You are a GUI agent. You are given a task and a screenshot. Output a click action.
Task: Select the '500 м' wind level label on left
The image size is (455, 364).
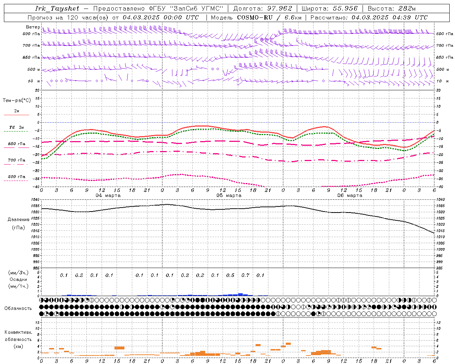pos(34,69)
